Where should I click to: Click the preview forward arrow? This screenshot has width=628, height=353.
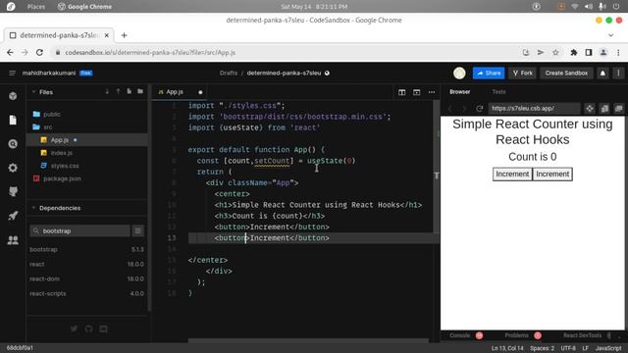(464, 109)
